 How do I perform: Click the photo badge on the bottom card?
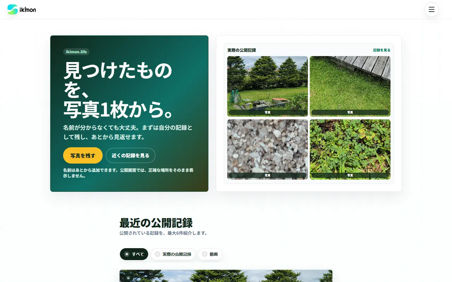click(128, 278)
